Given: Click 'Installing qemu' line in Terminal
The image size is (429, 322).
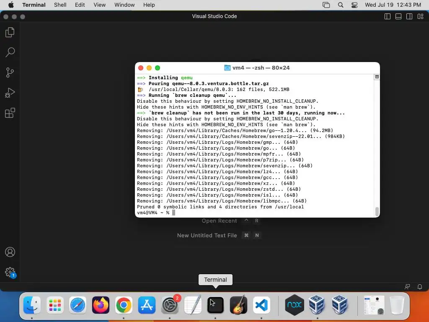Looking at the screenshot, I should tap(165, 78).
